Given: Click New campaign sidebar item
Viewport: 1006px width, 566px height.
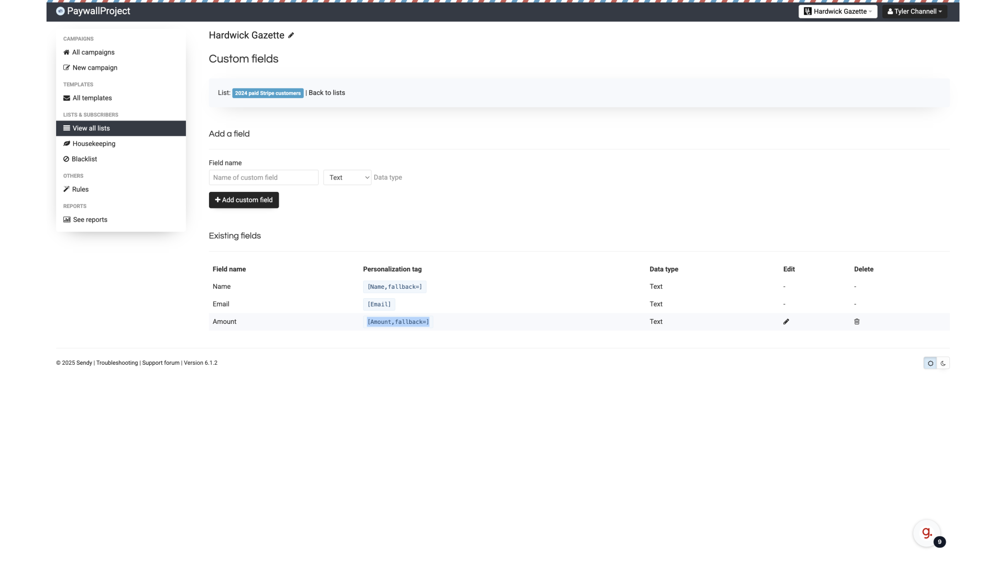Looking at the screenshot, I should [x=95, y=67].
